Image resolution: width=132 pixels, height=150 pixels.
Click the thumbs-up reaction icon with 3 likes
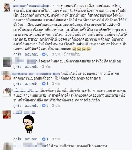point(44,105)
